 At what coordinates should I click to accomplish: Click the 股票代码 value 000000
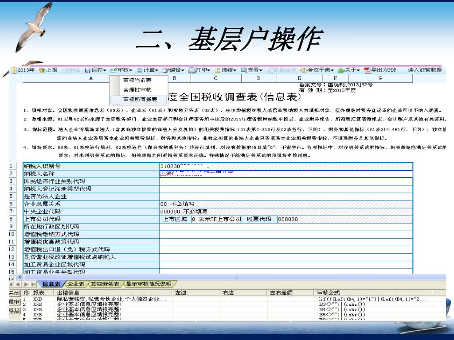coord(345,219)
